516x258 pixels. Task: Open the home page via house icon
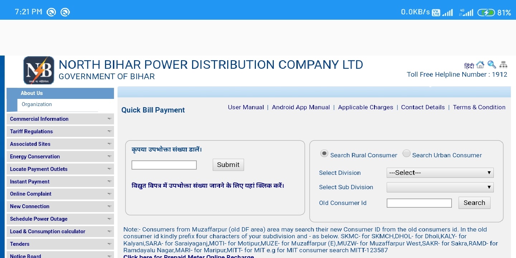tap(480, 64)
